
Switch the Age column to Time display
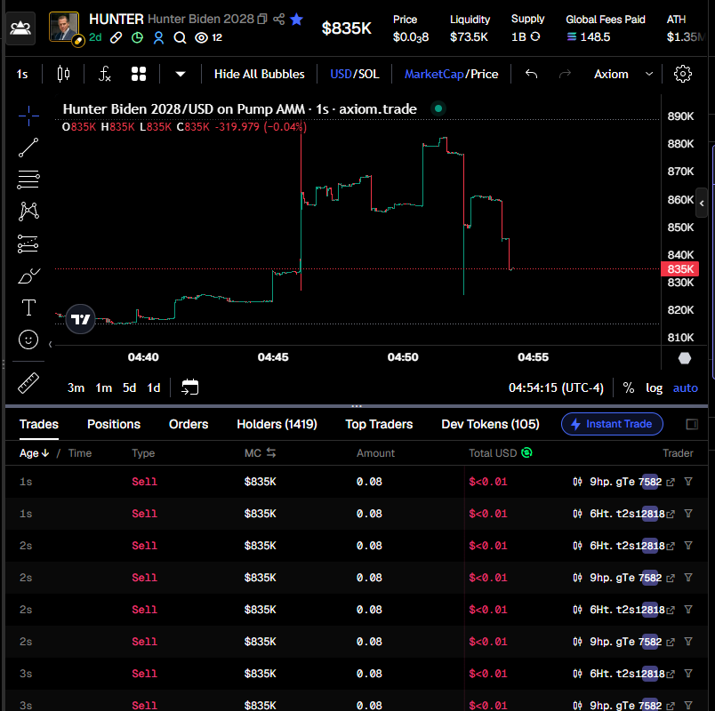[80, 453]
